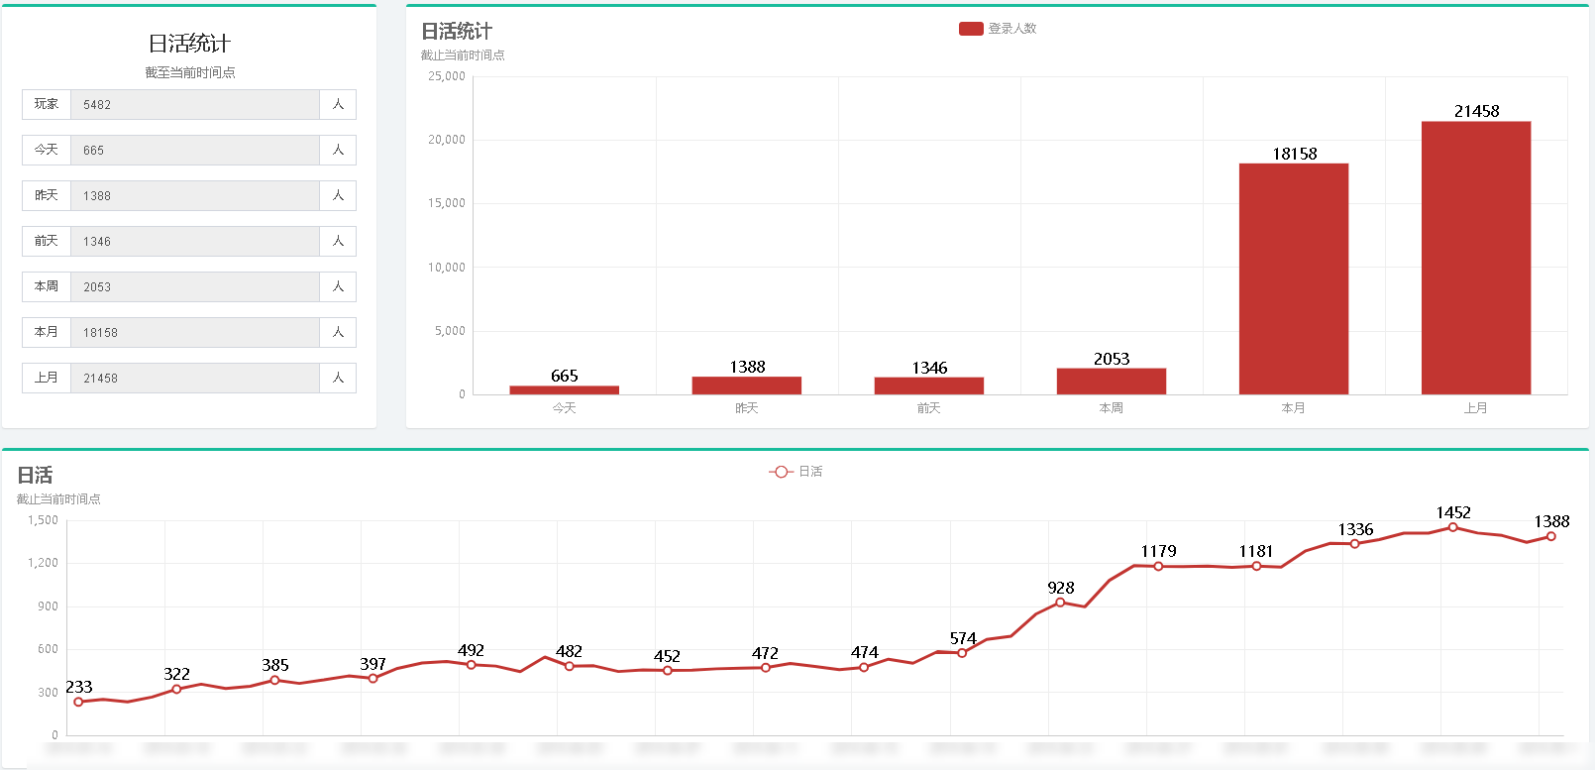The width and height of the screenshot is (1595, 770).
Task: Click the 人 unit suffix in the 玩家 row
Action: coord(338,104)
